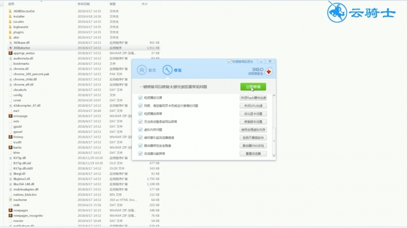
Task: Switch to the 修复 tab label
Action: click(178, 70)
